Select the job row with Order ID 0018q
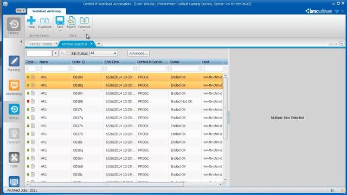The image size is (347, 195). [124, 85]
